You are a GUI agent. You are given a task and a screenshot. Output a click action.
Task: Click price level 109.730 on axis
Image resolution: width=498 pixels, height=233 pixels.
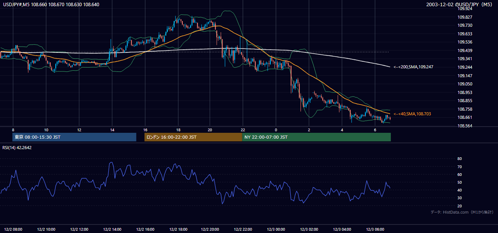pos(465,25)
